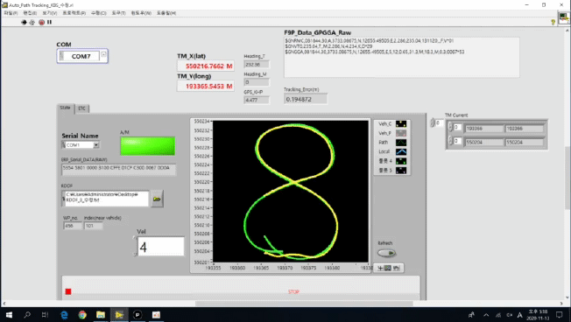
Task: Select the graph cursor crosshair tool
Action: coord(380,268)
